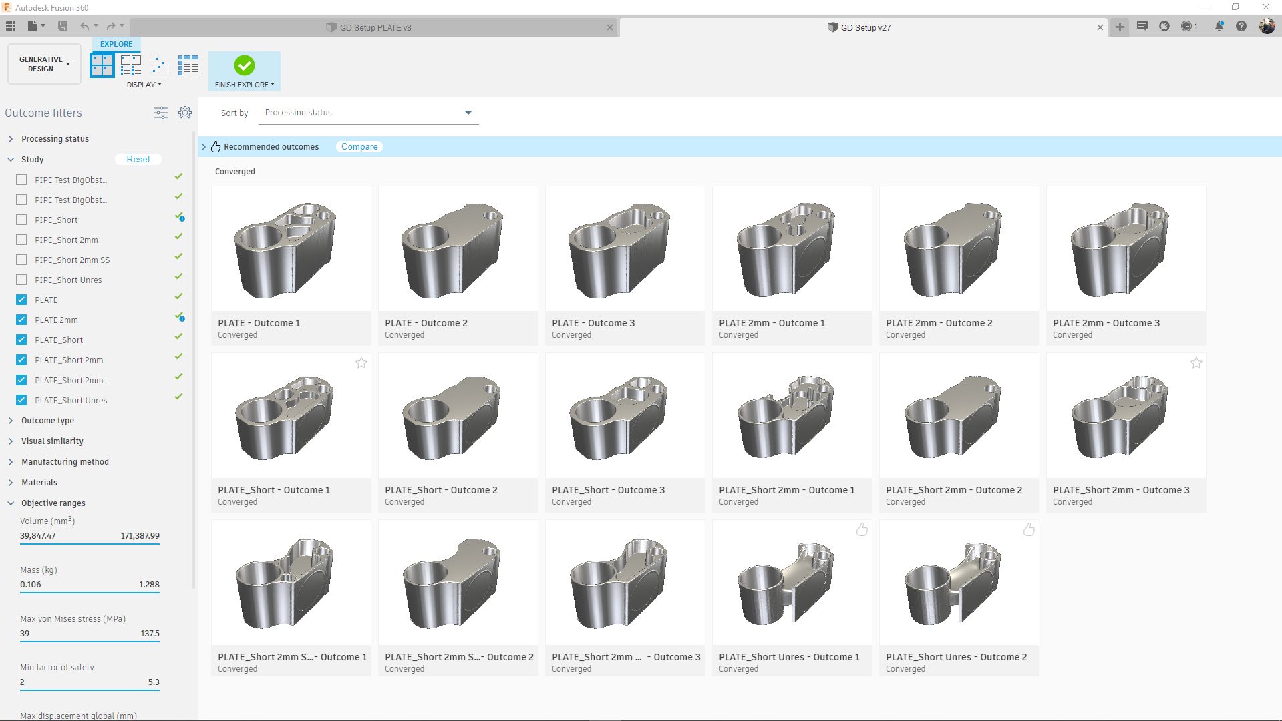Open the Sort by Processing status dropdown

click(368, 113)
